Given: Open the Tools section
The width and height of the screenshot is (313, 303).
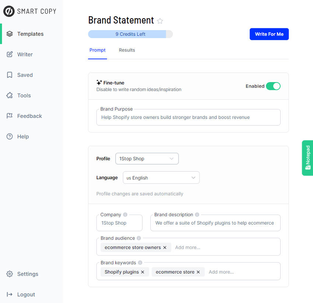Looking at the screenshot, I should (9, 95).
